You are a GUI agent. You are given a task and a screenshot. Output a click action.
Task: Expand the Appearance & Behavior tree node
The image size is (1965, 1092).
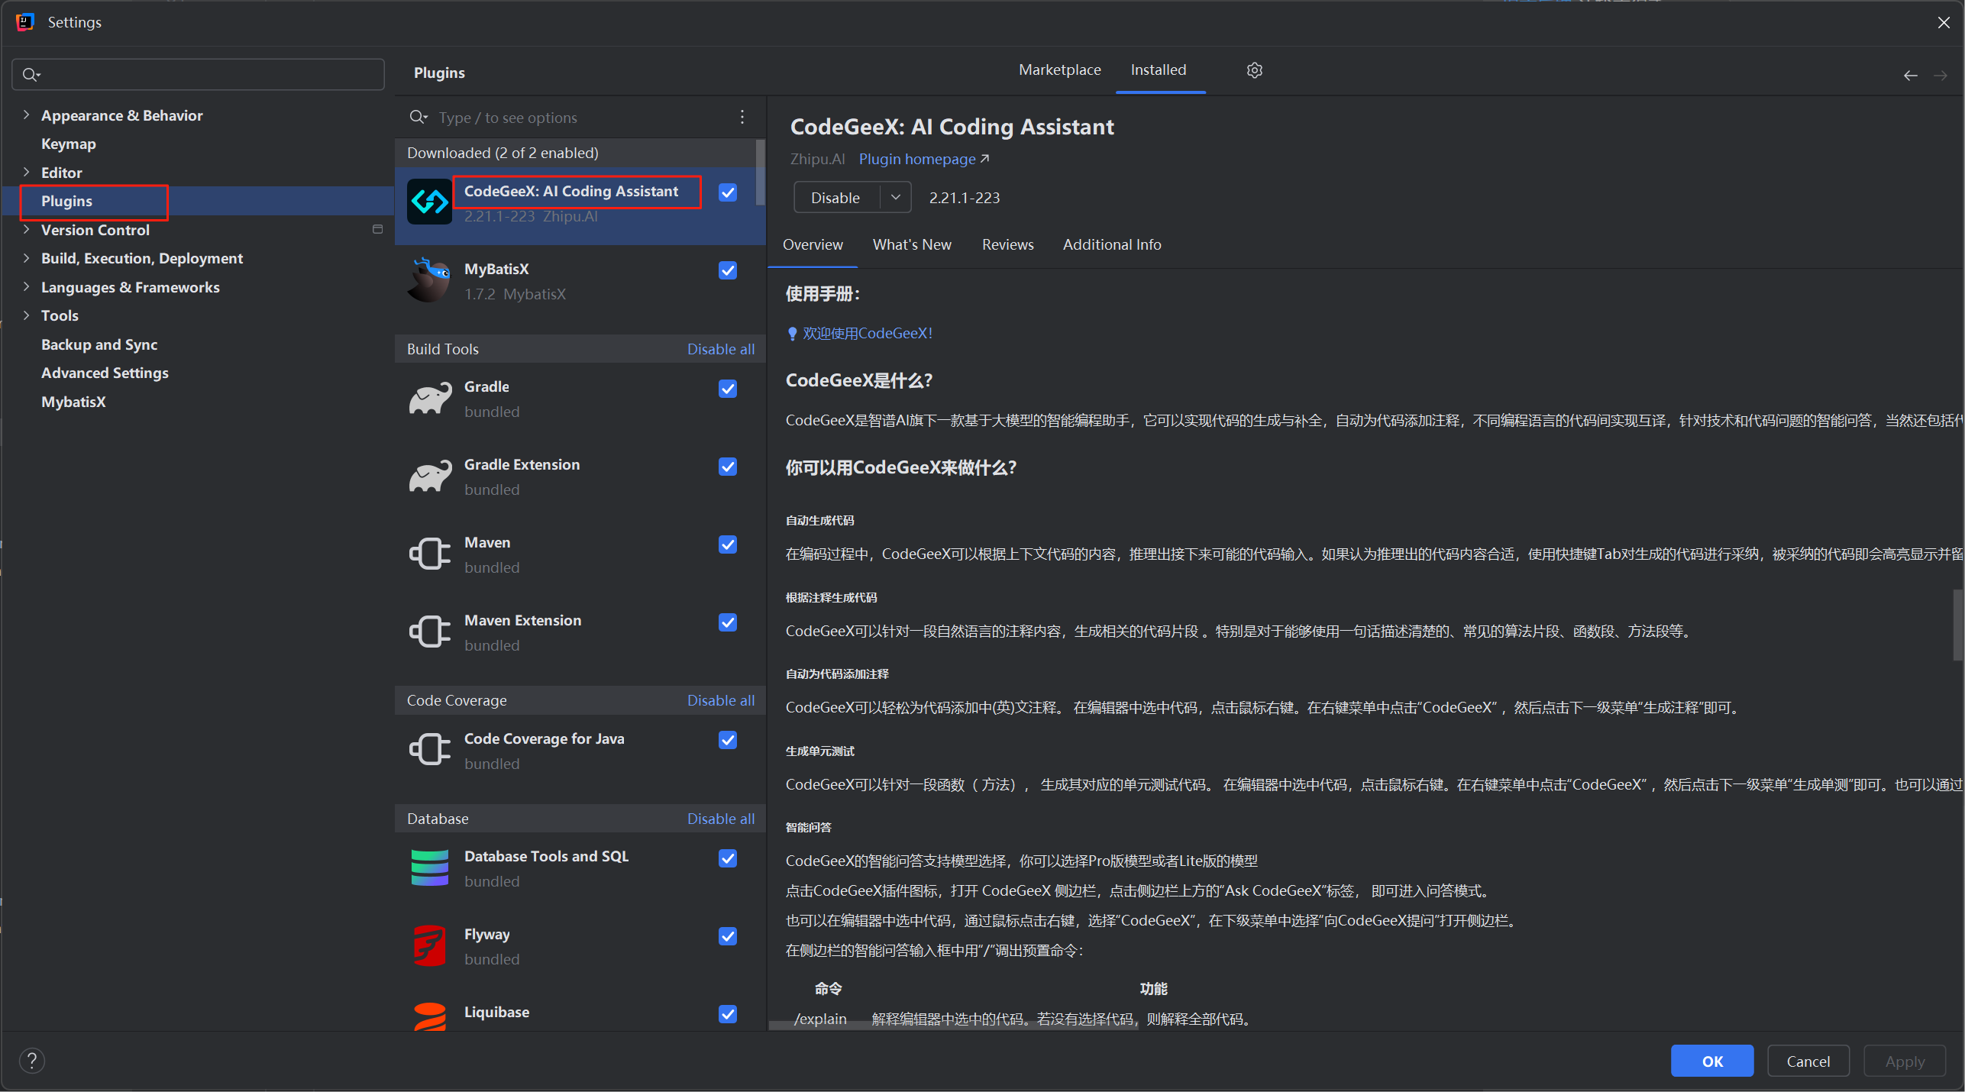(26, 115)
